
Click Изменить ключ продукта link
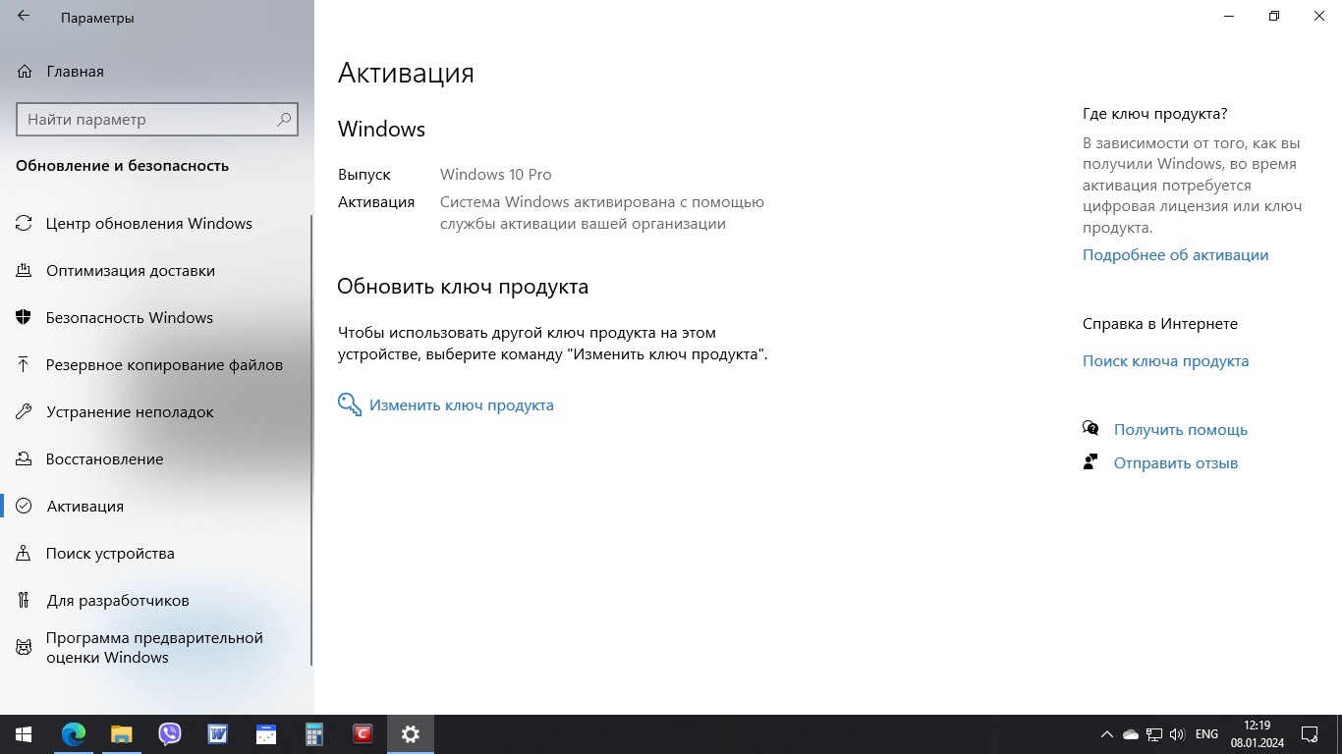point(462,405)
